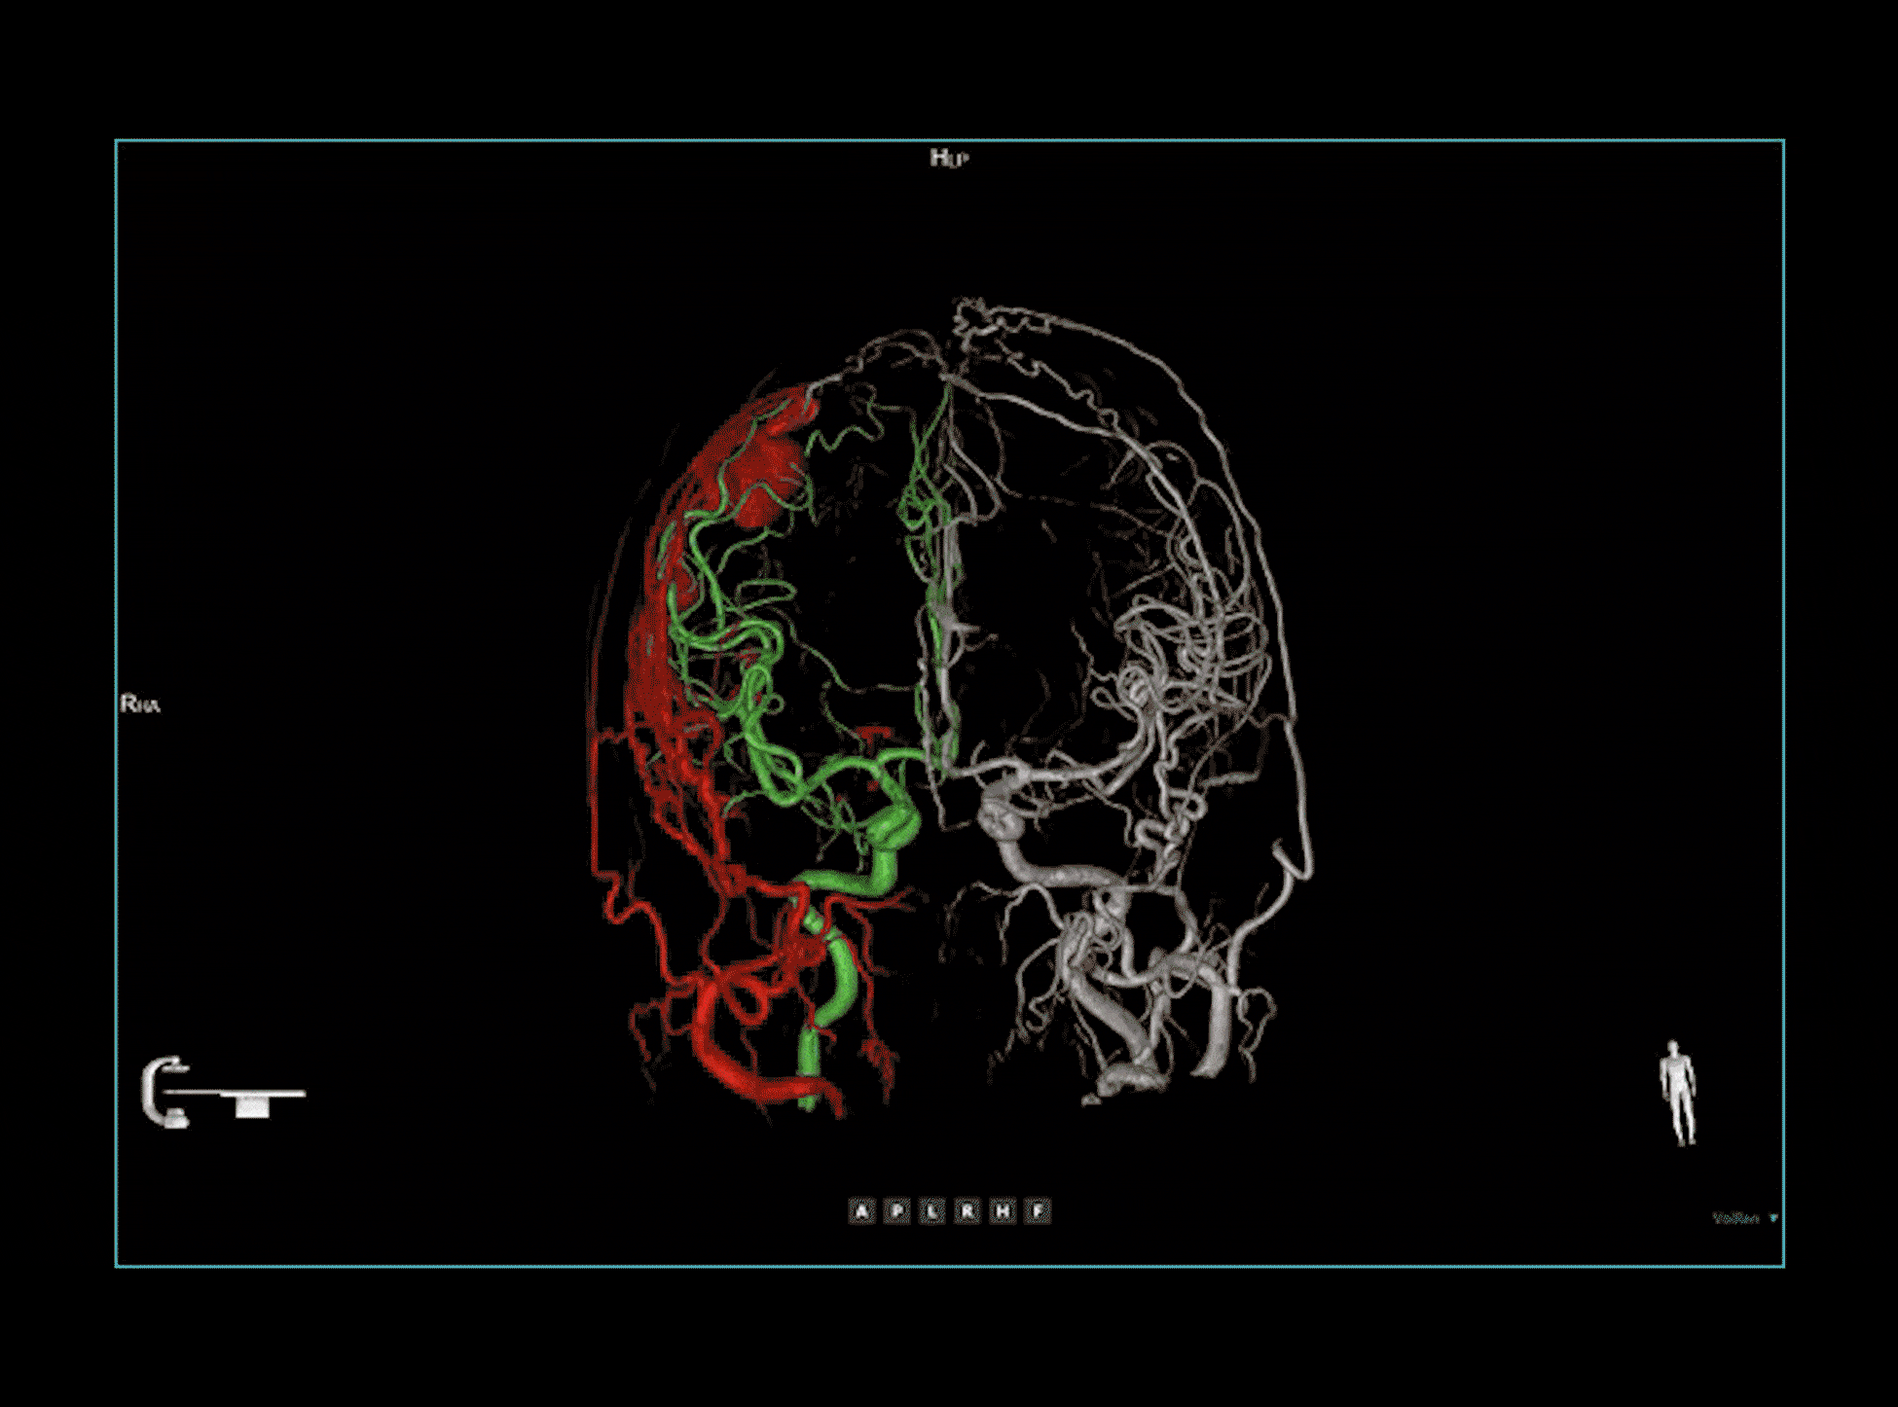Select the Left 'L' view button
The width and height of the screenshot is (1898, 1407).
tap(932, 1210)
